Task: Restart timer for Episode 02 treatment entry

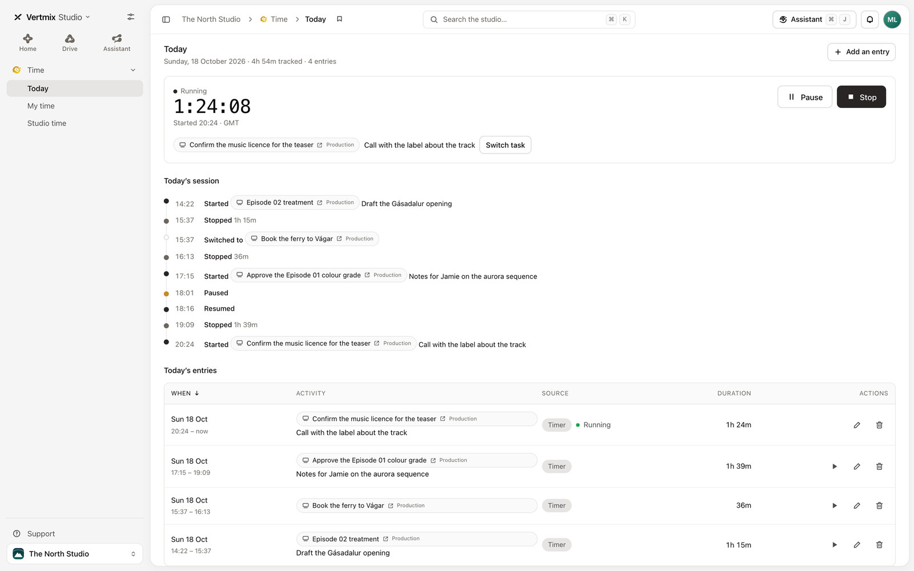Action: click(x=835, y=545)
